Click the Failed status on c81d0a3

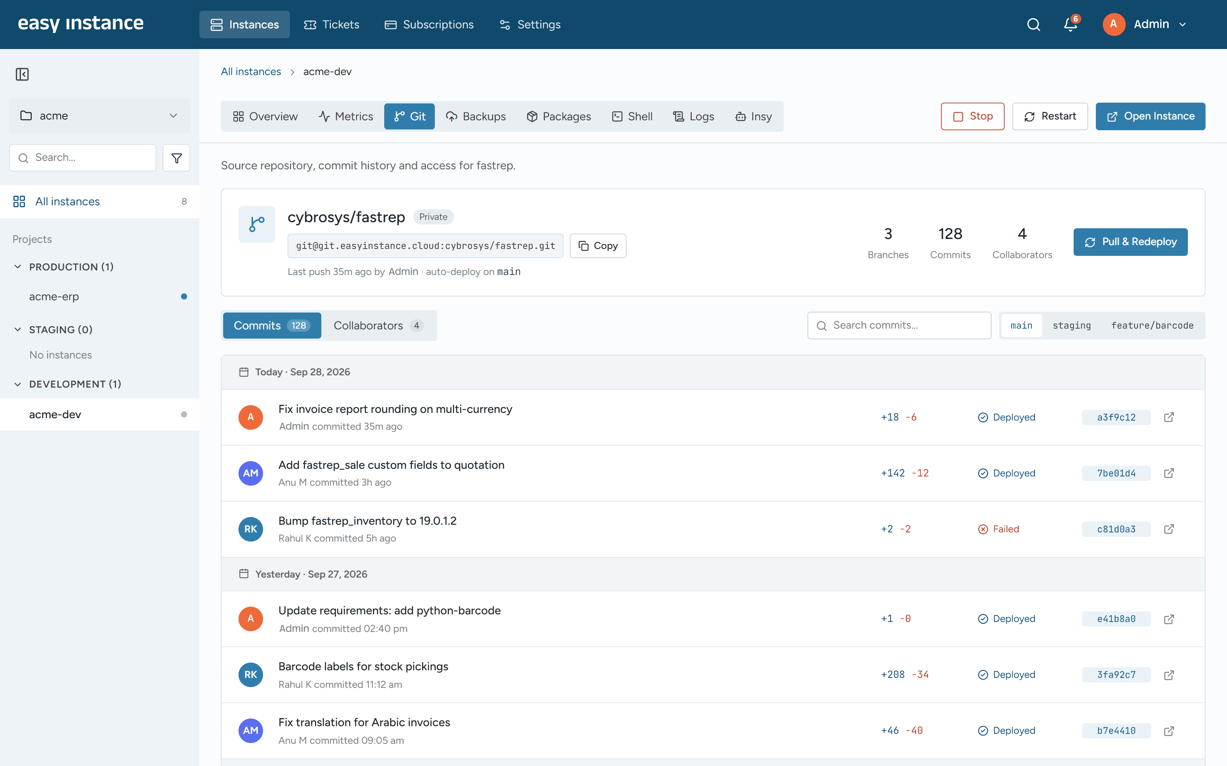click(x=998, y=529)
